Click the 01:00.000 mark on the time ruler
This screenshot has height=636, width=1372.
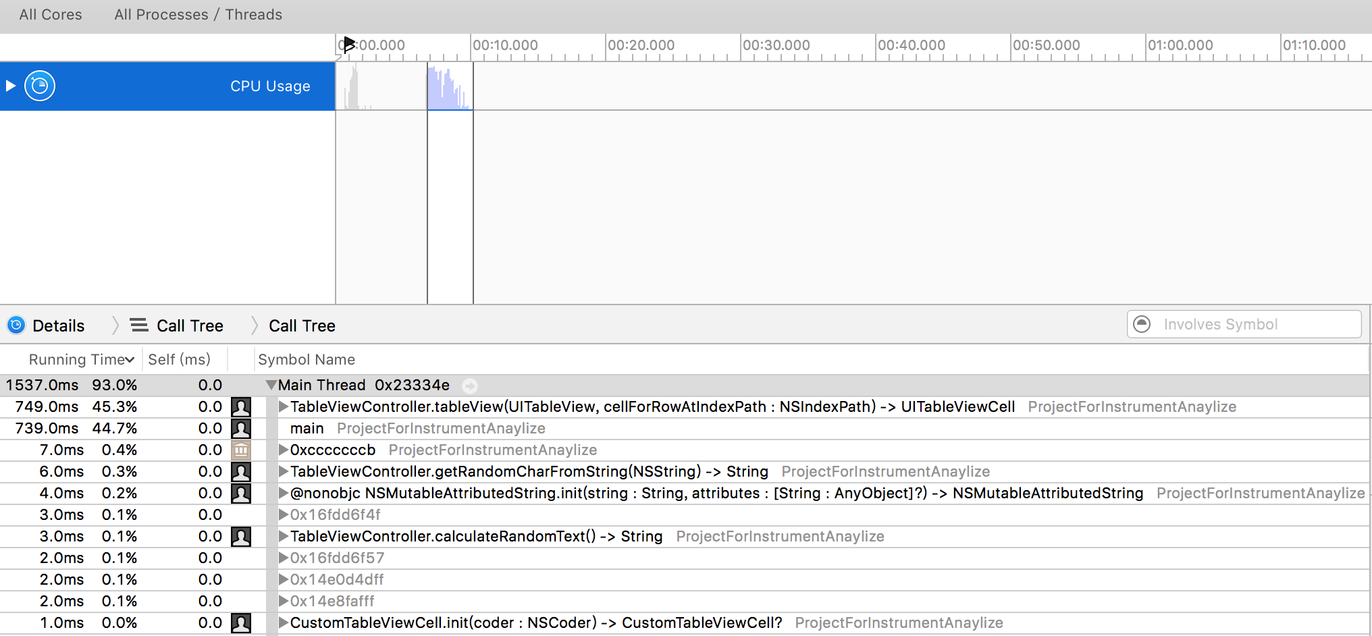[1180, 45]
